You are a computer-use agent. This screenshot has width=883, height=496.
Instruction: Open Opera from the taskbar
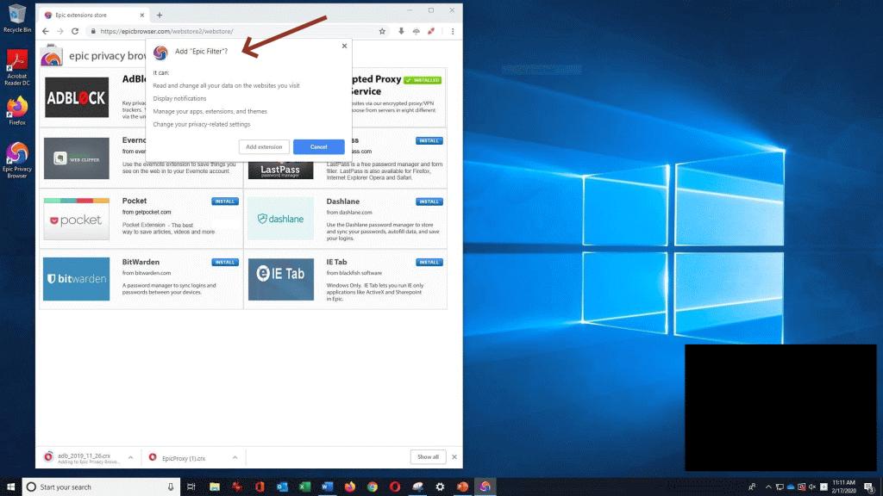pyautogui.click(x=395, y=487)
